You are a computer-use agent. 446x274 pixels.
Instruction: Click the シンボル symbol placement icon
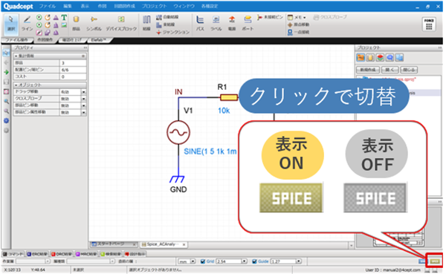94,23
